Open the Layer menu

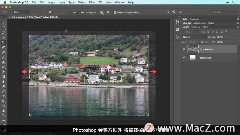62,2
